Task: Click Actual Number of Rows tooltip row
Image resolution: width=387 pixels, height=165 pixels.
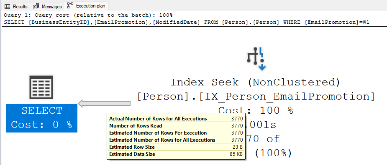Action: click(x=176, y=118)
